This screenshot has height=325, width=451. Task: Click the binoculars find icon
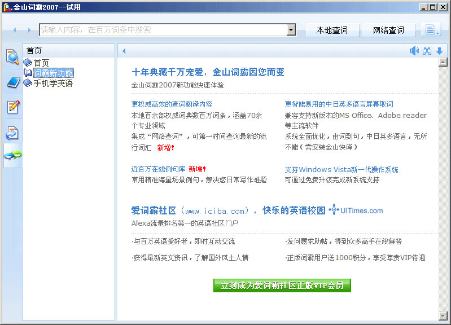click(427, 51)
